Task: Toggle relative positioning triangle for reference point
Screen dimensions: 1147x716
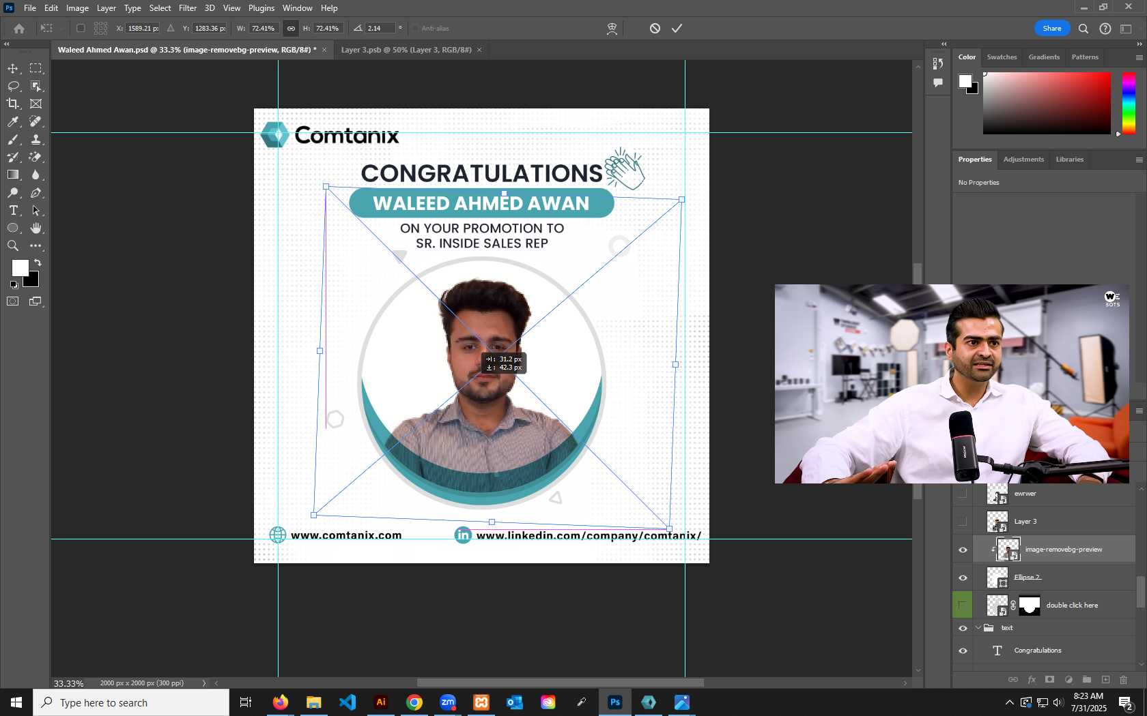Action: point(171,28)
